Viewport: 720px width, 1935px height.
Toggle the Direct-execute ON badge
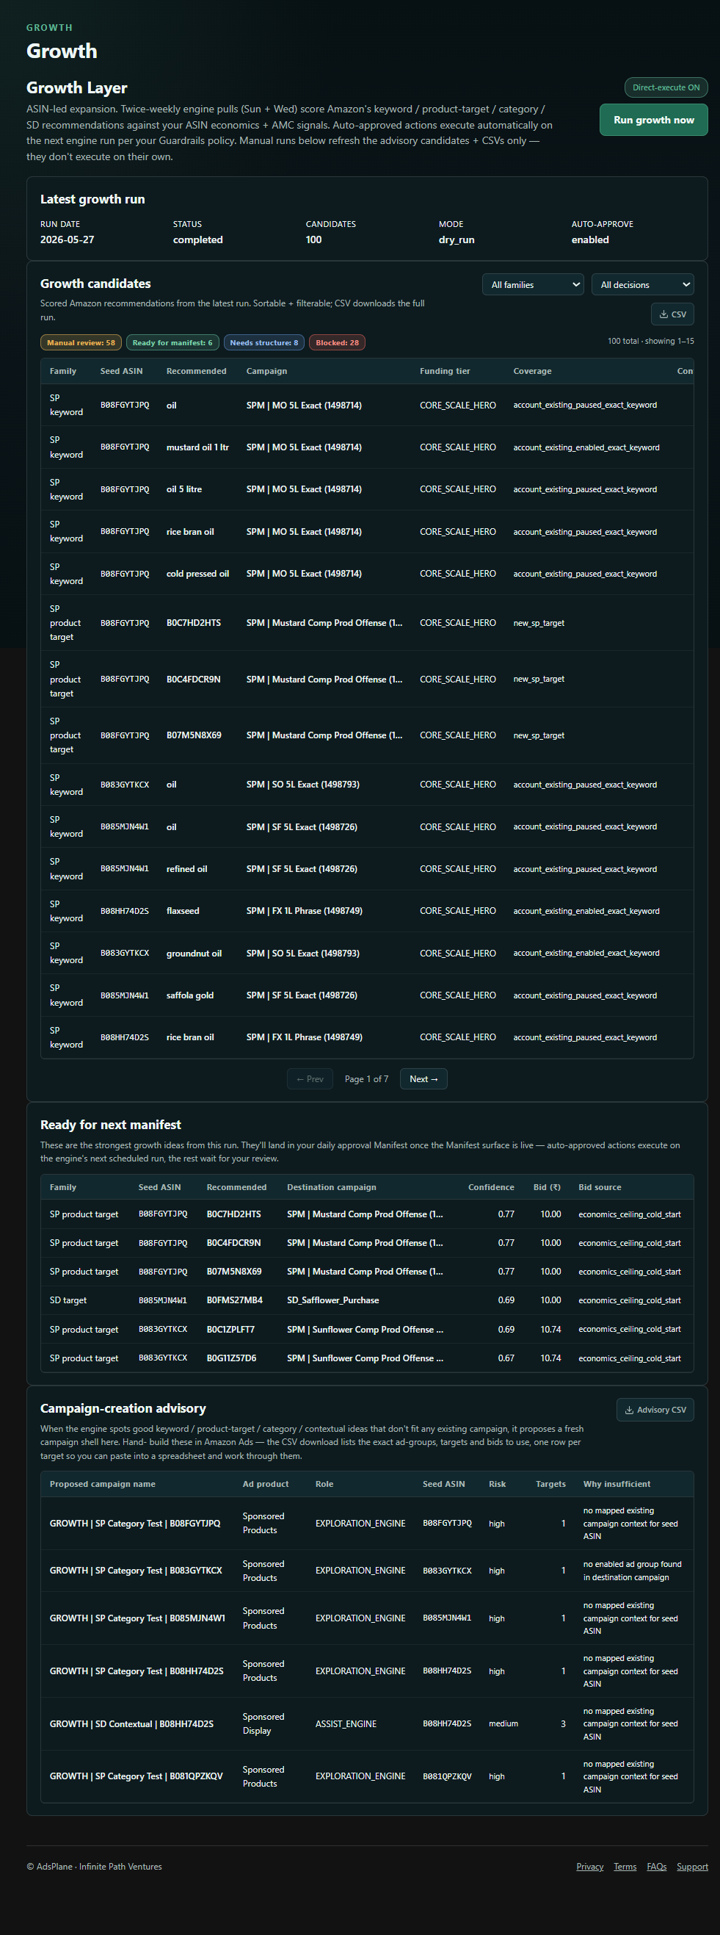[x=665, y=87]
